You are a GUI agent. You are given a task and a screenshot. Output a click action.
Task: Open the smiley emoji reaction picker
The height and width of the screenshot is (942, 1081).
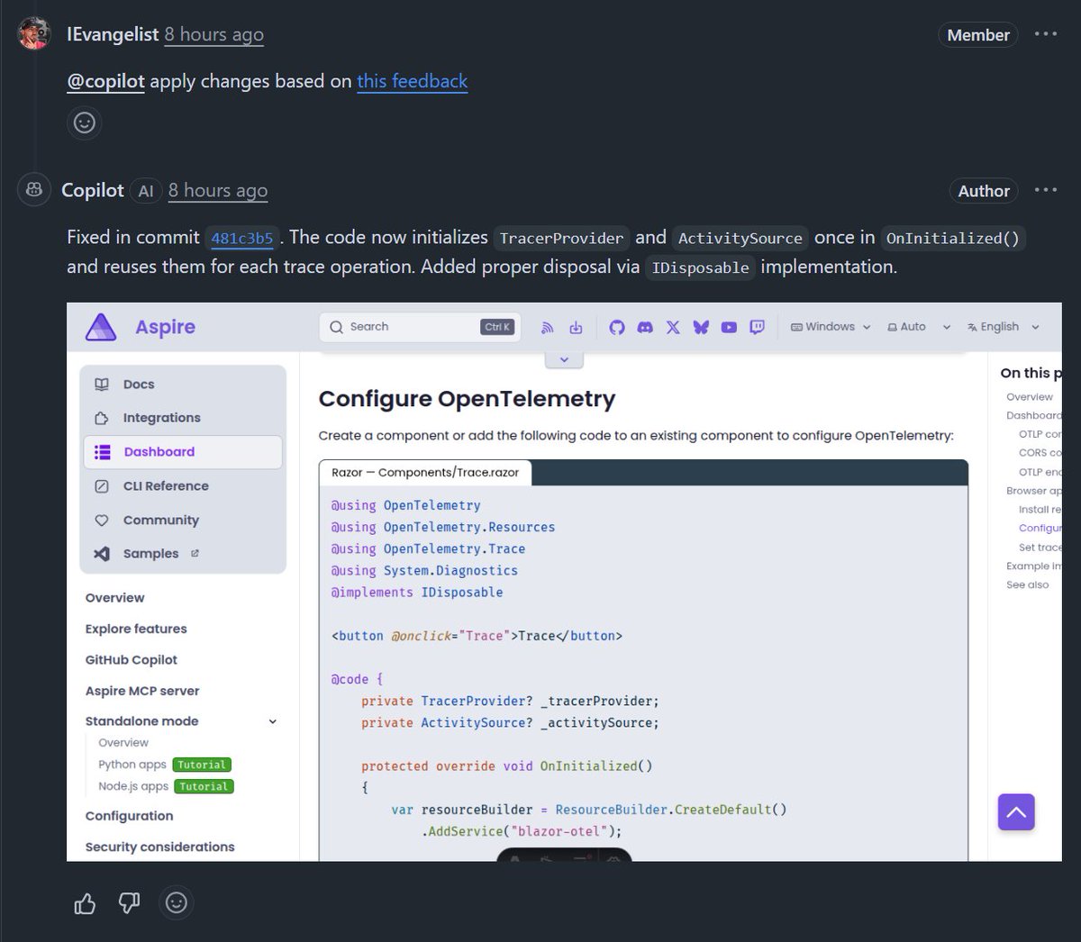[x=177, y=902]
